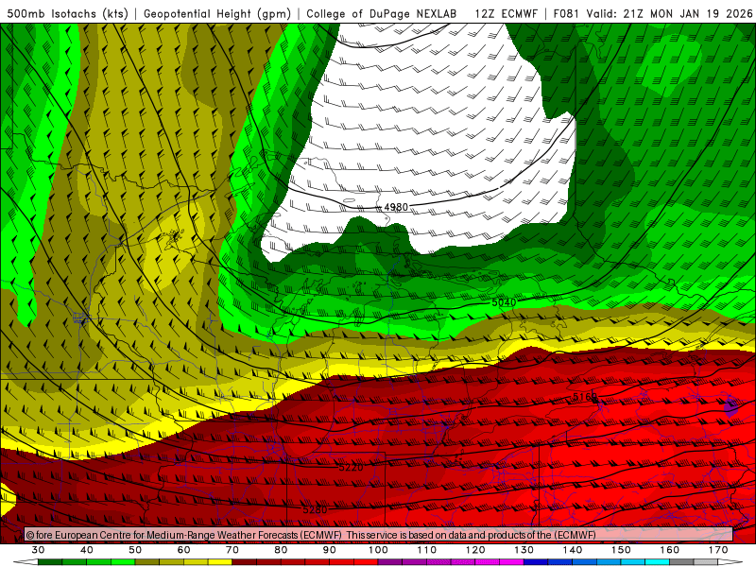Click the 5280 height contour label
Viewport: 756px width, 567px height.
tap(315, 509)
